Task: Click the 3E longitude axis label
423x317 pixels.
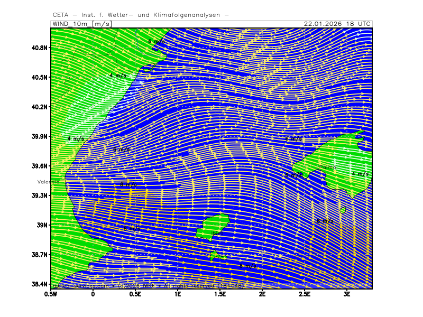Action: point(347,294)
